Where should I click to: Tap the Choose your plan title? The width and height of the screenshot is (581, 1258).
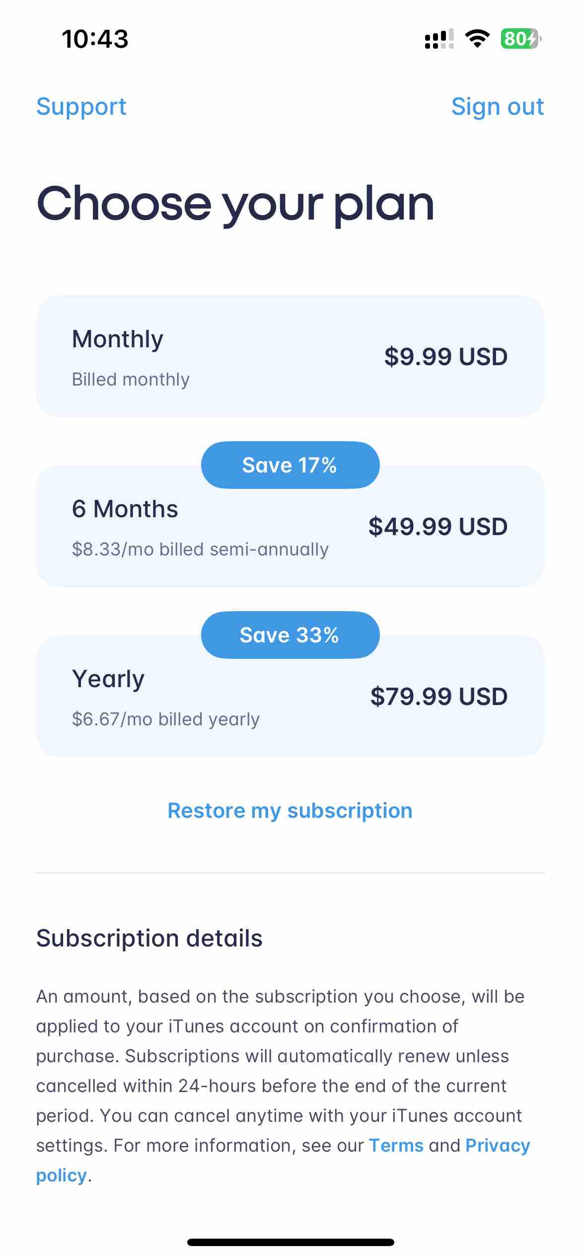click(235, 204)
